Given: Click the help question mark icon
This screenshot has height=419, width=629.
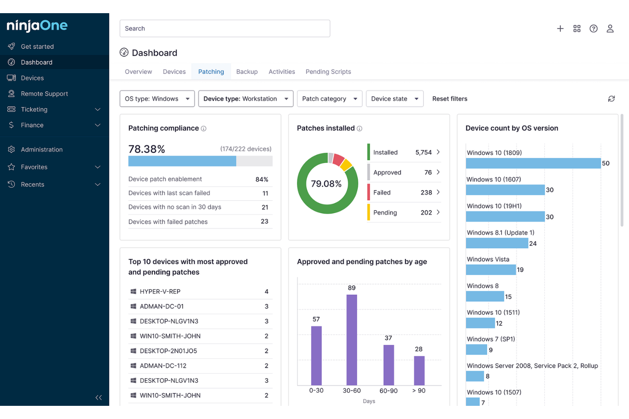Looking at the screenshot, I should [593, 28].
